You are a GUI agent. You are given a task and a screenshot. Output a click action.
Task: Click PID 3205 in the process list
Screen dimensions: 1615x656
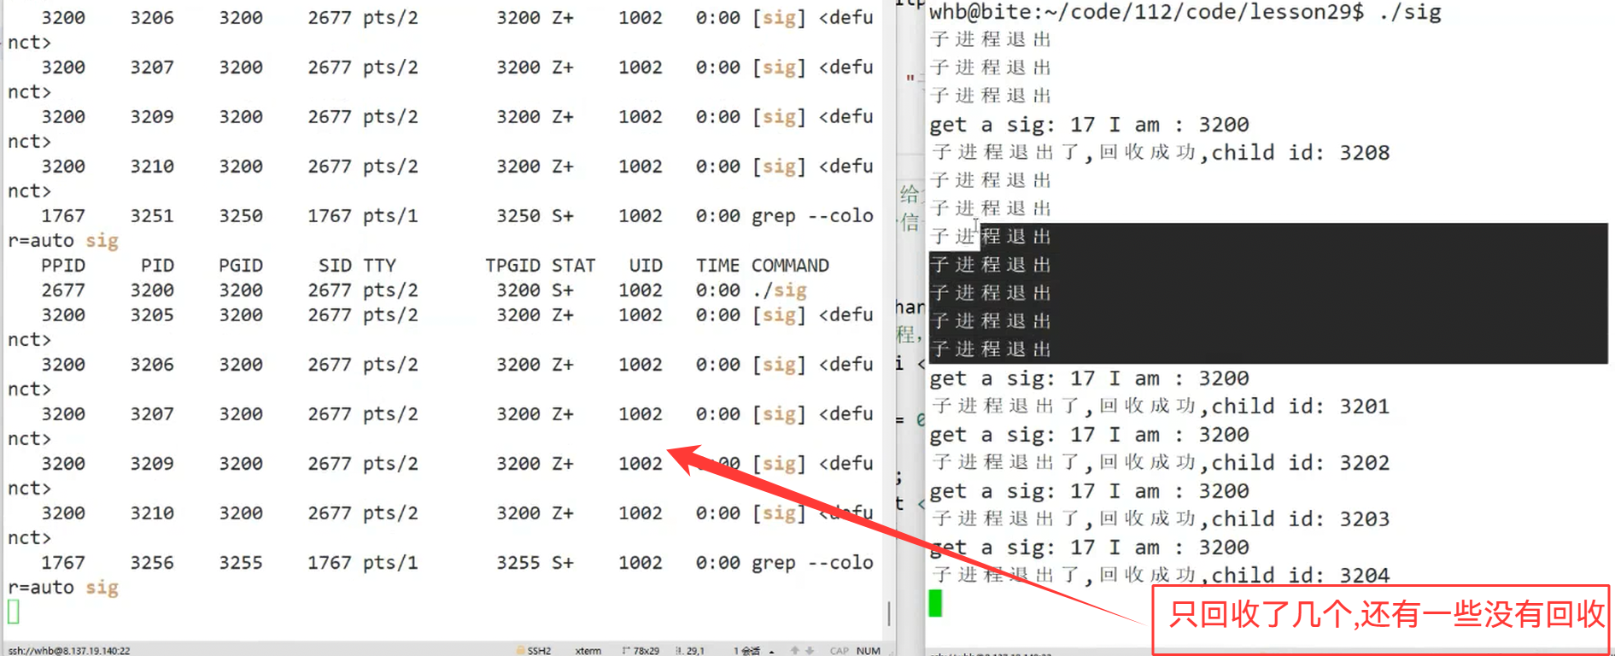tap(152, 315)
